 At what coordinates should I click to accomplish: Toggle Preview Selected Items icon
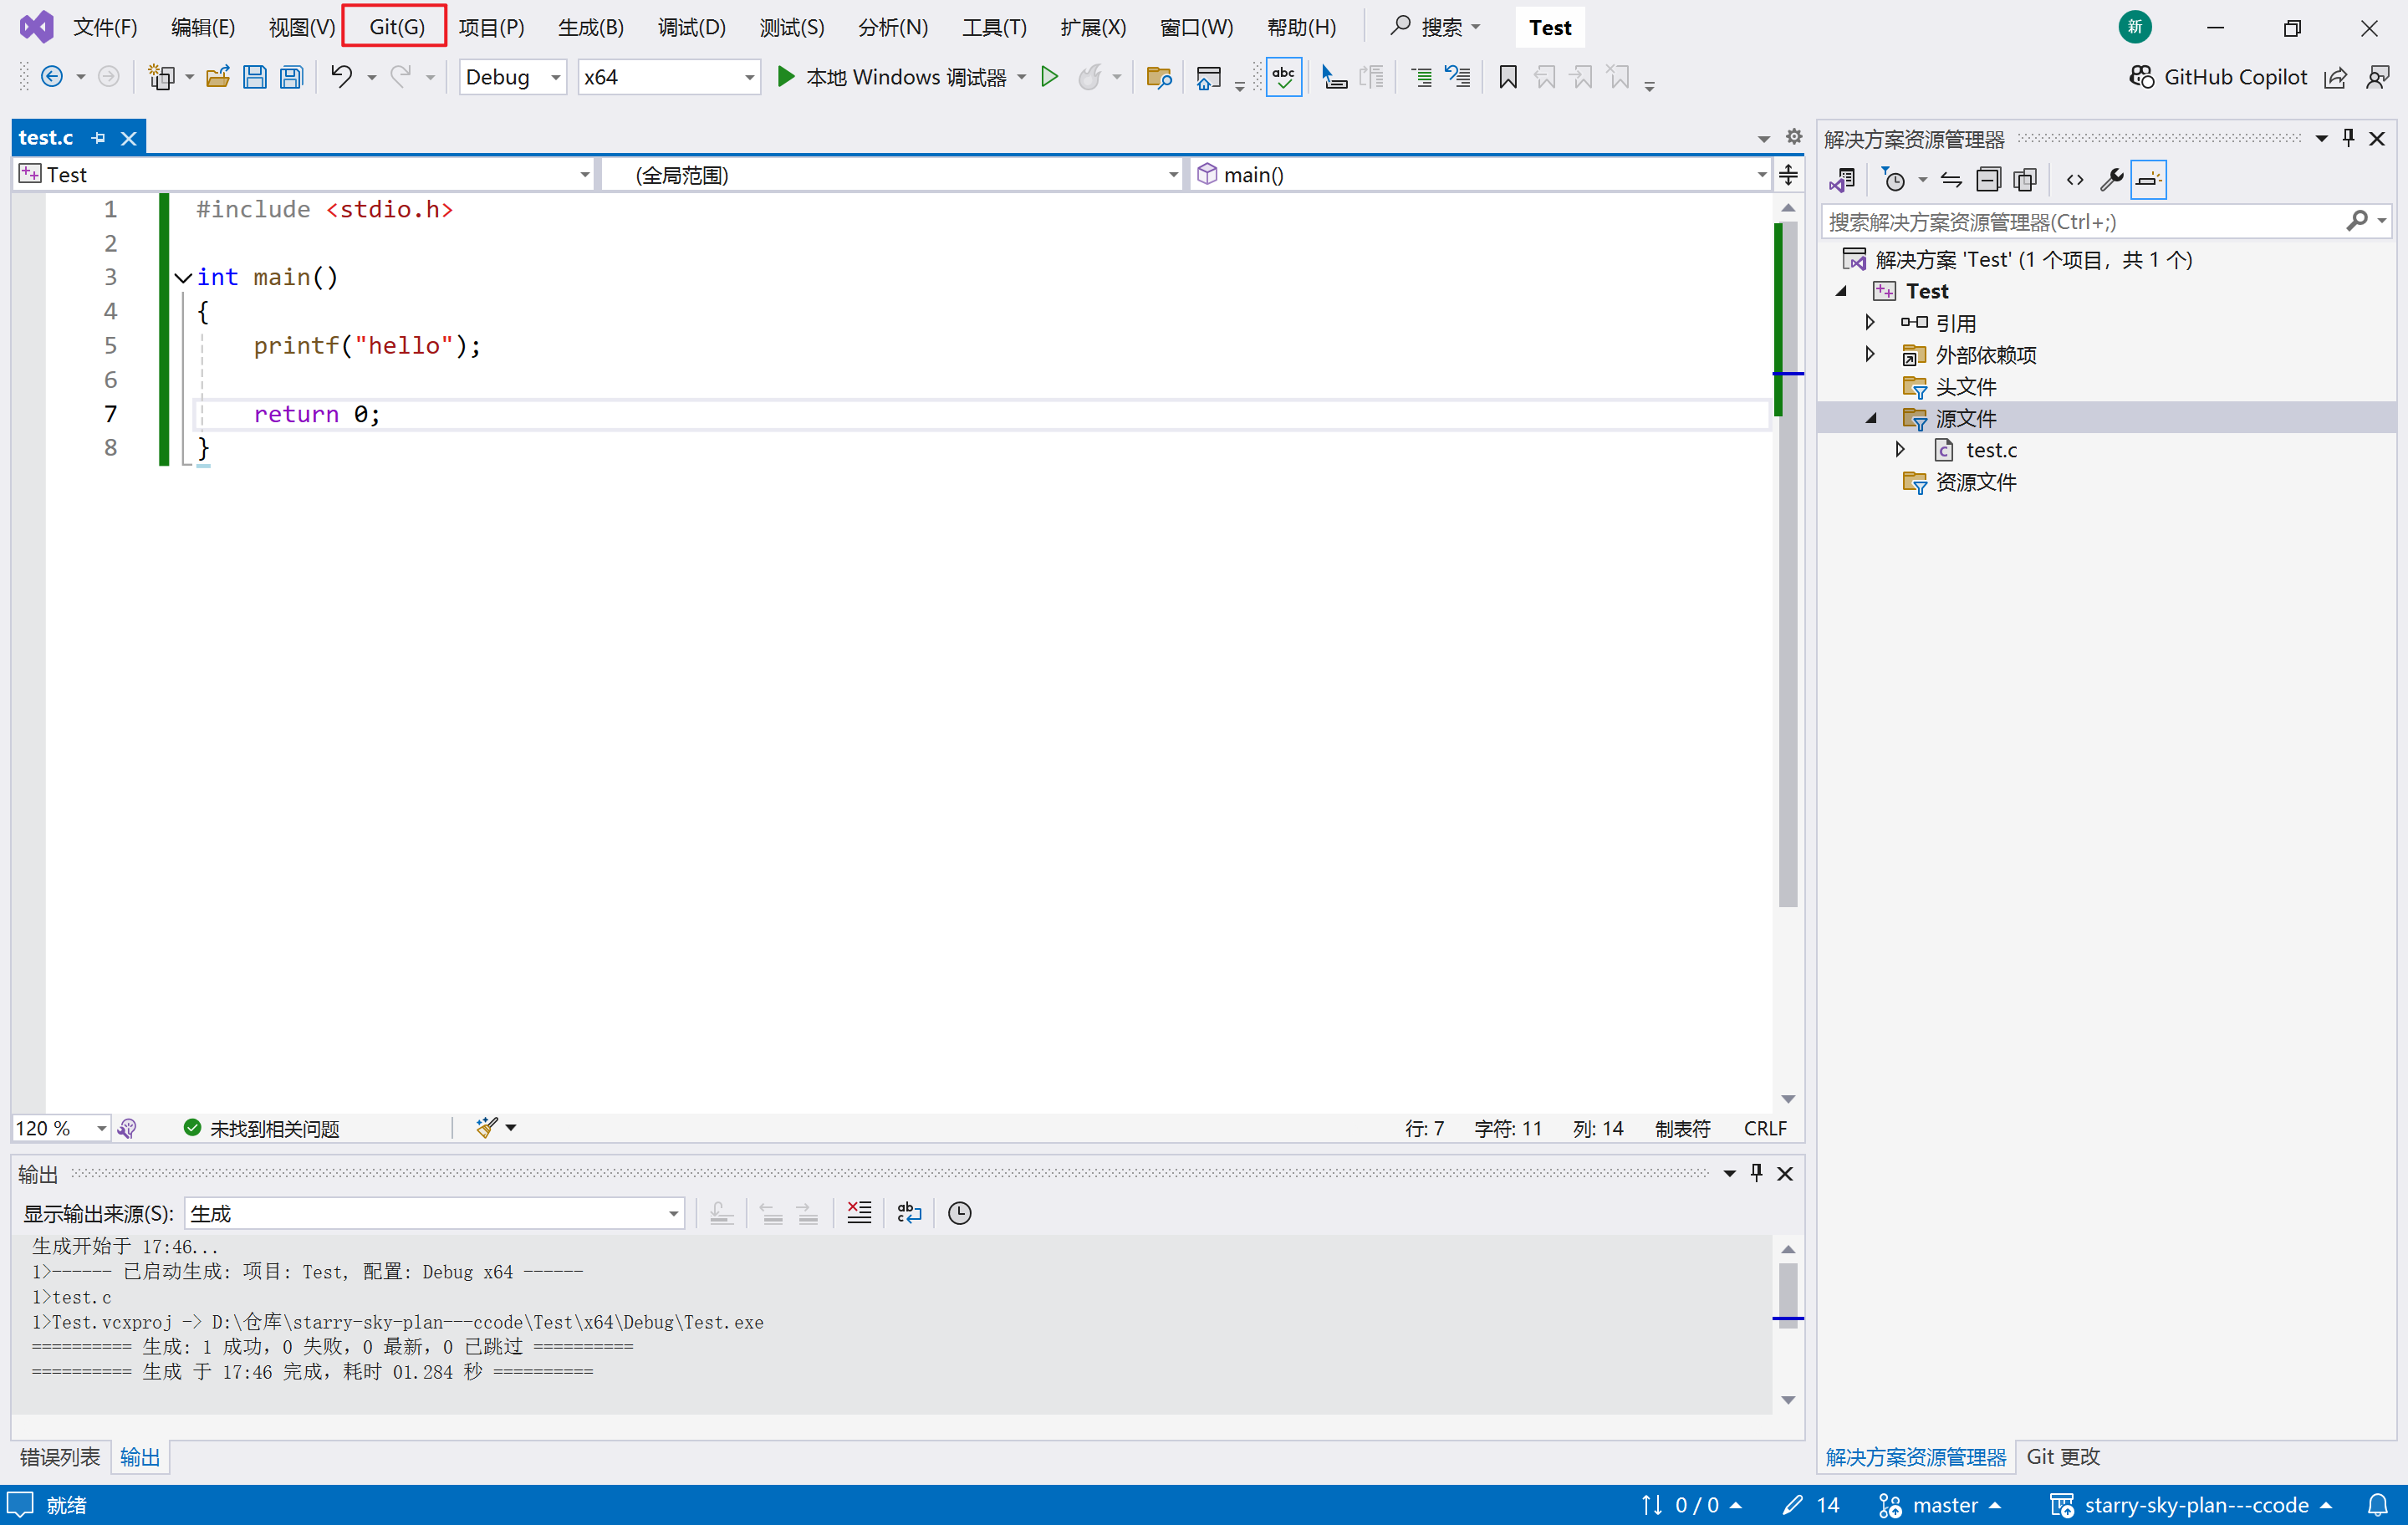coord(2148,179)
